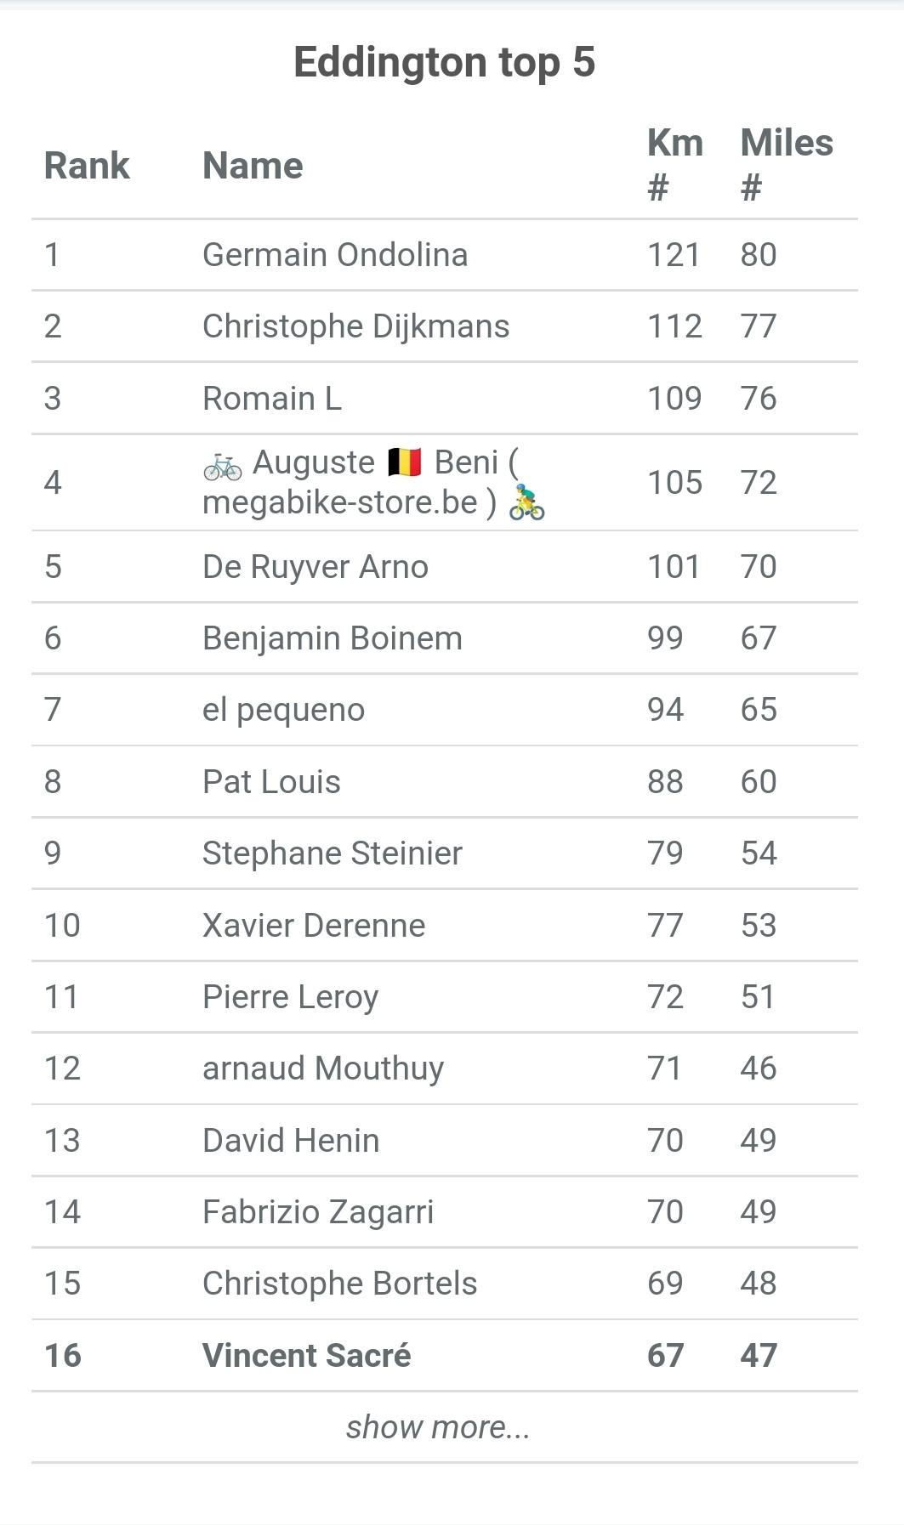Click the Km # column header
This screenshot has width=904, height=1525.
pyautogui.click(x=675, y=165)
